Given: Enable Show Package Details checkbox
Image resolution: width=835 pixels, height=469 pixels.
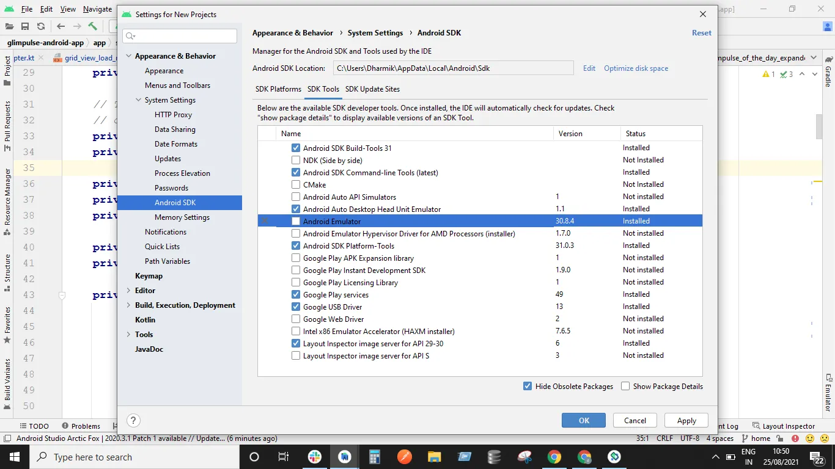Looking at the screenshot, I should pos(625,386).
